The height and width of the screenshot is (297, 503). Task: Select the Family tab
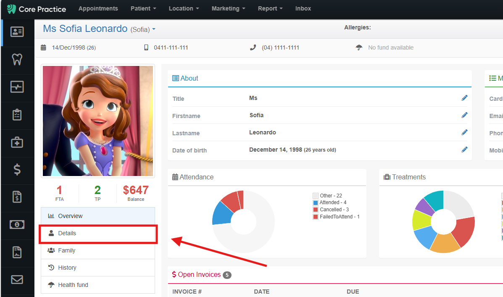coord(98,250)
